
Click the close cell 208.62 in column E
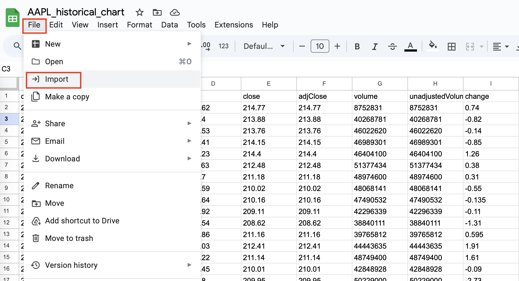point(269,223)
